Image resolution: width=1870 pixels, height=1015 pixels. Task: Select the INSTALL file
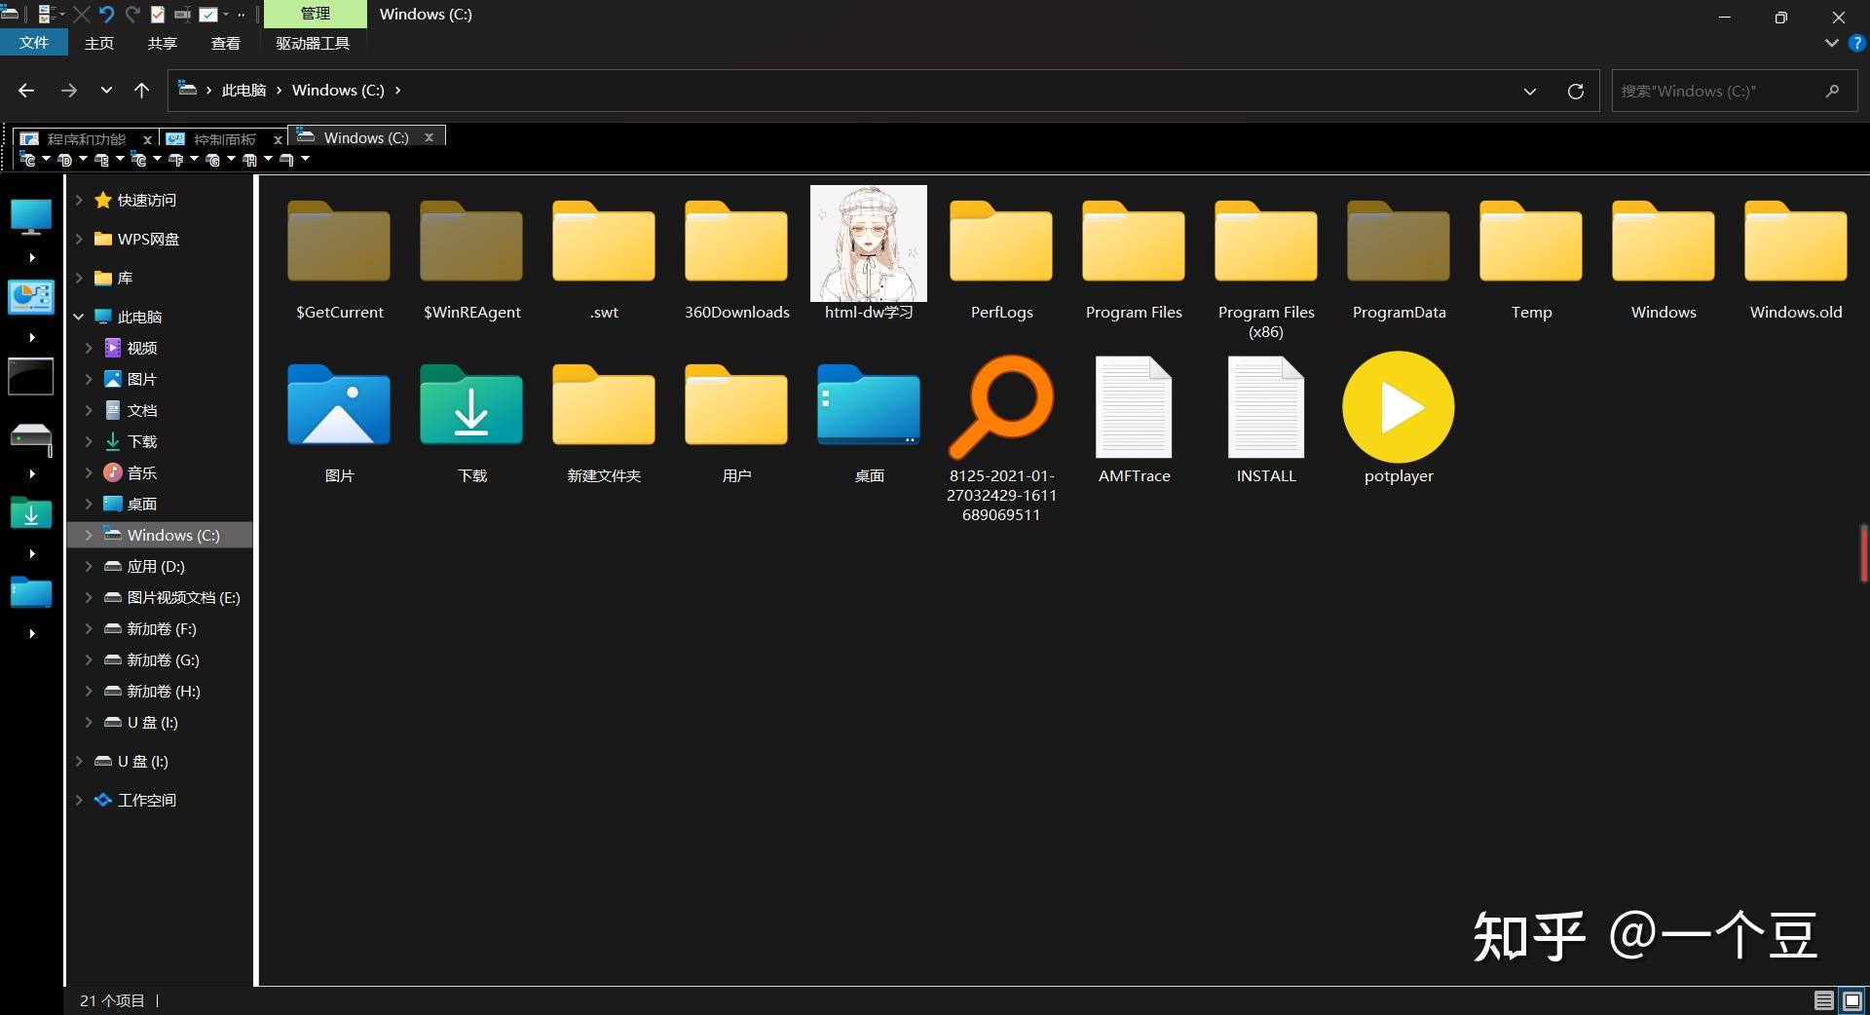(x=1266, y=421)
